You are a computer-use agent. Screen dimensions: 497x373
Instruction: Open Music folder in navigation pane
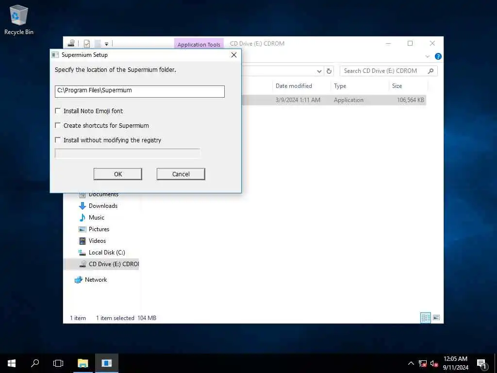97,217
